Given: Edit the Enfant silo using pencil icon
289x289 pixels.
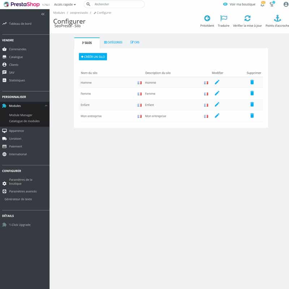Looking at the screenshot, I should 217,104.
